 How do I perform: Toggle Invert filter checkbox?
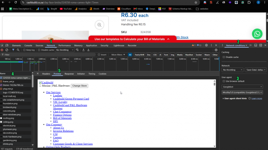99,55
